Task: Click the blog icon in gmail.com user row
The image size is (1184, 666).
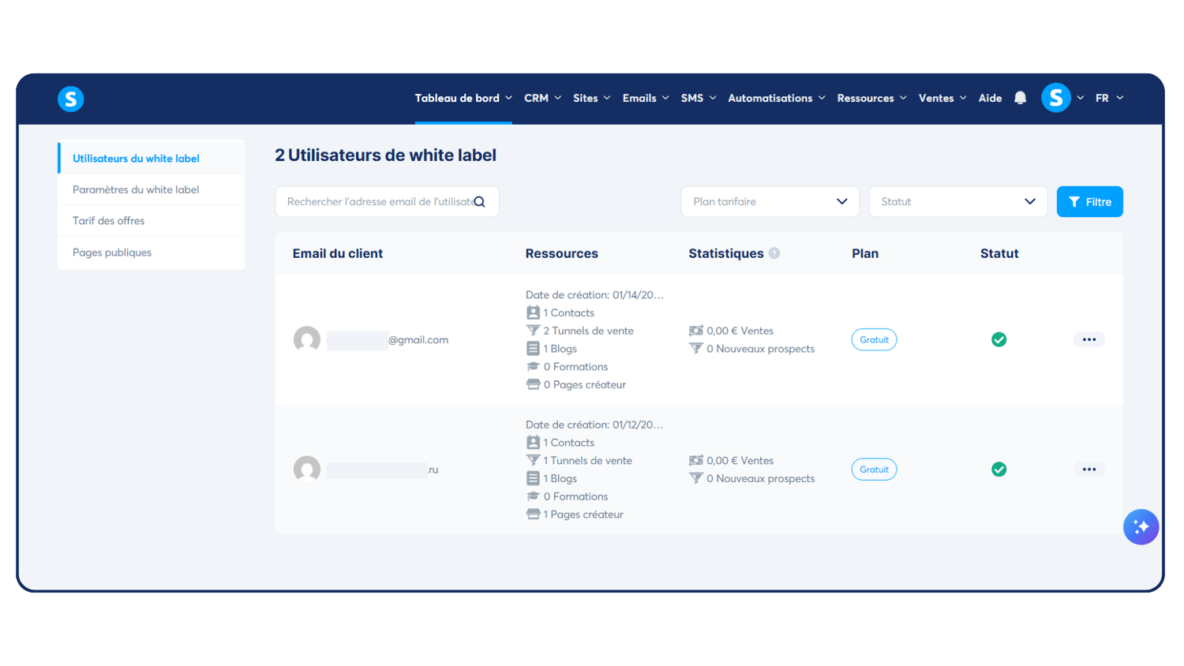Action: point(534,349)
